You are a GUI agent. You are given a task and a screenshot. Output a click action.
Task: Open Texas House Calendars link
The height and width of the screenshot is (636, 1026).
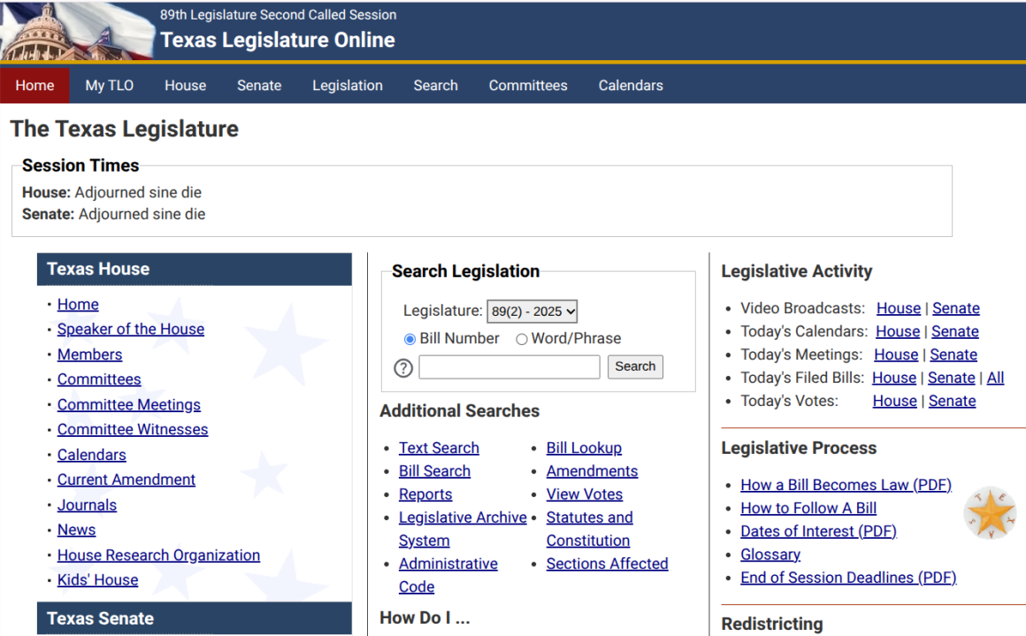[x=92, y=455]
